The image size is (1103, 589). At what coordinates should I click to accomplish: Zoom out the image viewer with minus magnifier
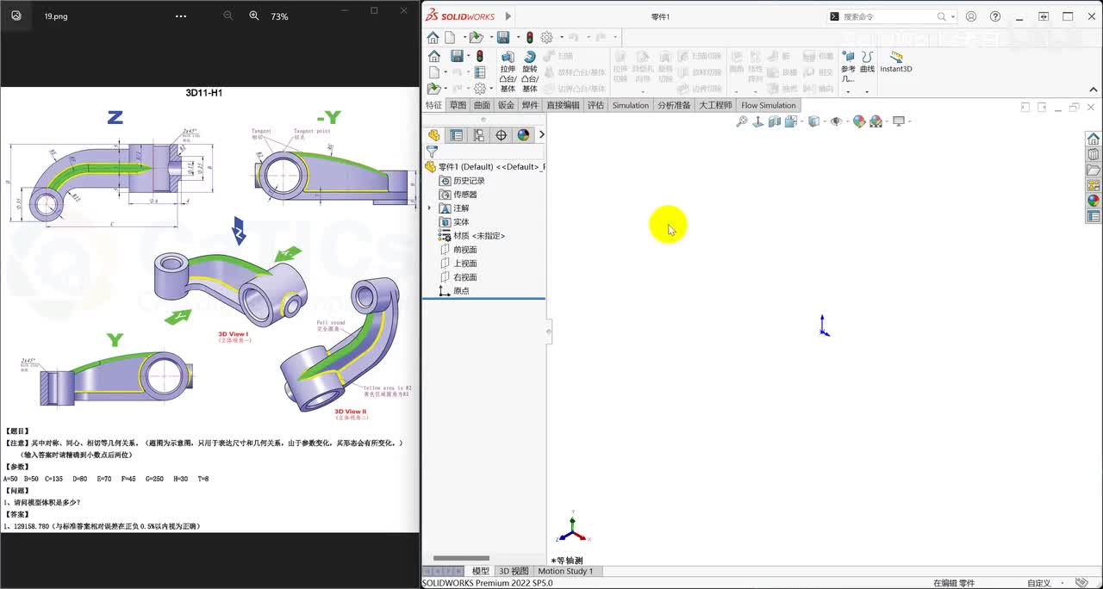pos(227,15)
